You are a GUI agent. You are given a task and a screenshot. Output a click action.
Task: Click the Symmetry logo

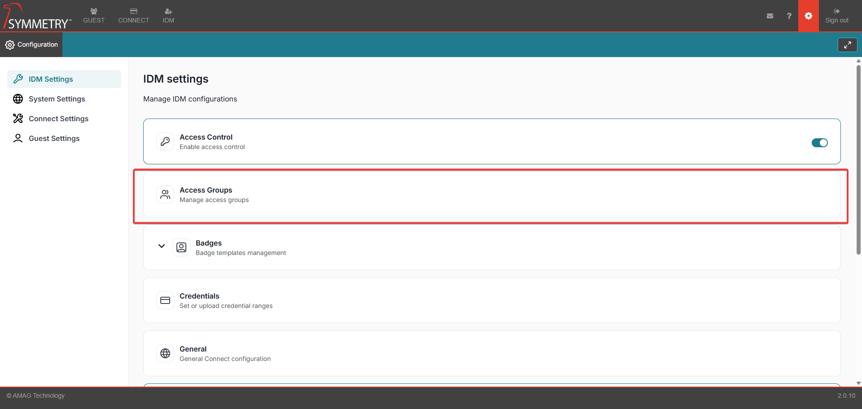(37, 17)
